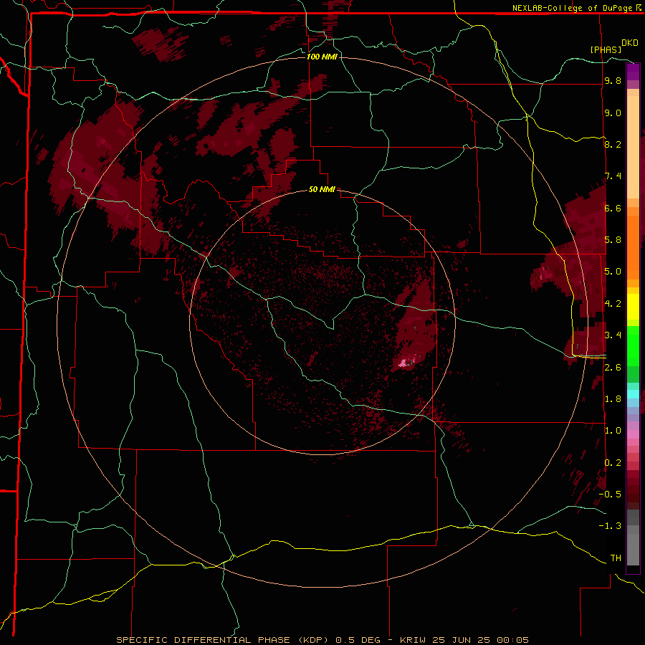Click the purple top segment of the color bar
645x645 pixels.
(633, 72)
